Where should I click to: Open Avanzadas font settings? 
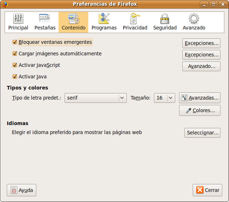[x=200, y=98]
